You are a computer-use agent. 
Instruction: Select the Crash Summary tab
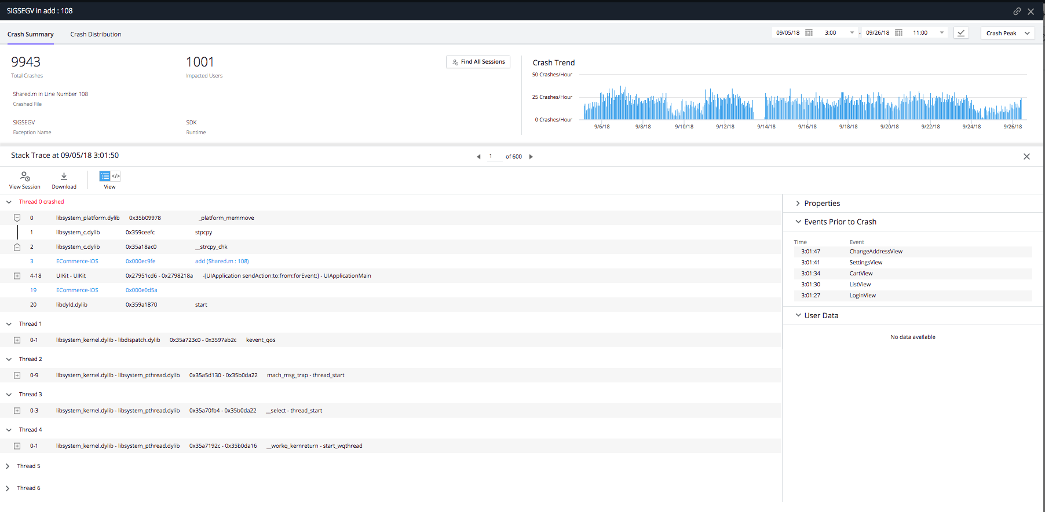click(31, 34)
